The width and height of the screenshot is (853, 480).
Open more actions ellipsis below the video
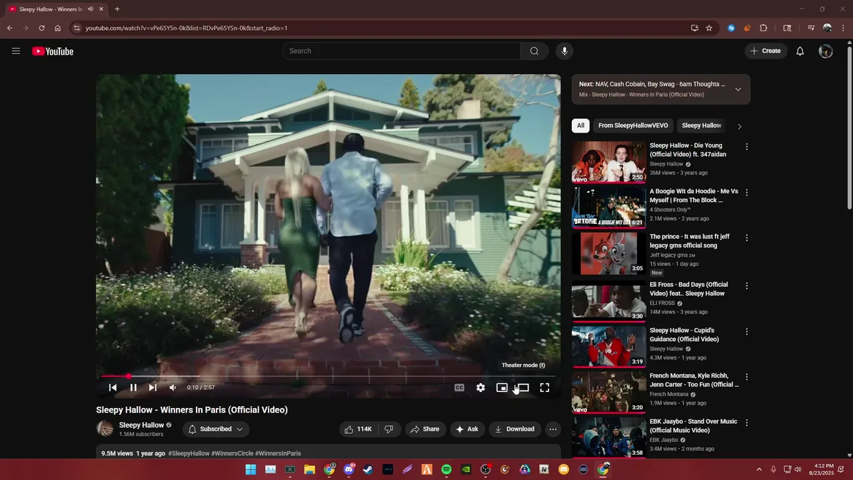click(x=553, y=429)
